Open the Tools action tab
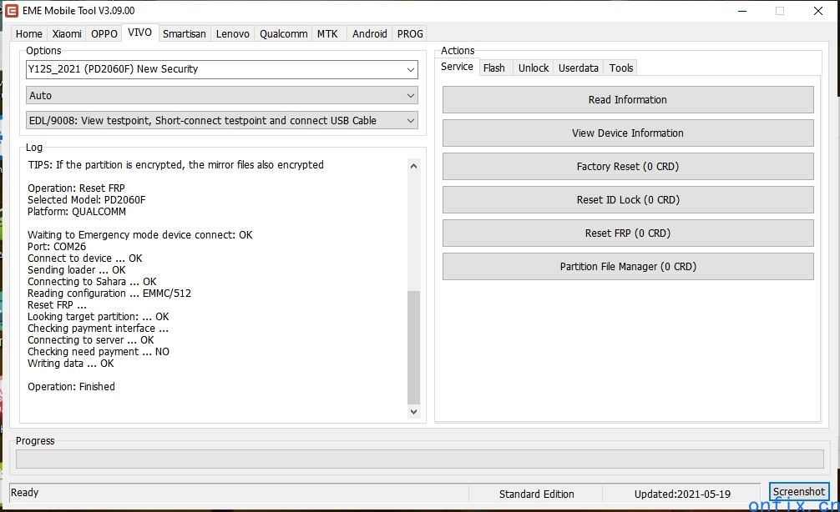 click(620, 68)
